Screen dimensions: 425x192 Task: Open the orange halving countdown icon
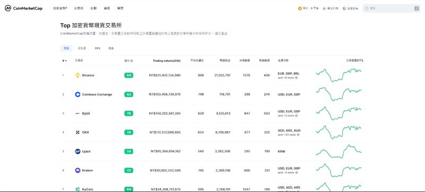300,8
